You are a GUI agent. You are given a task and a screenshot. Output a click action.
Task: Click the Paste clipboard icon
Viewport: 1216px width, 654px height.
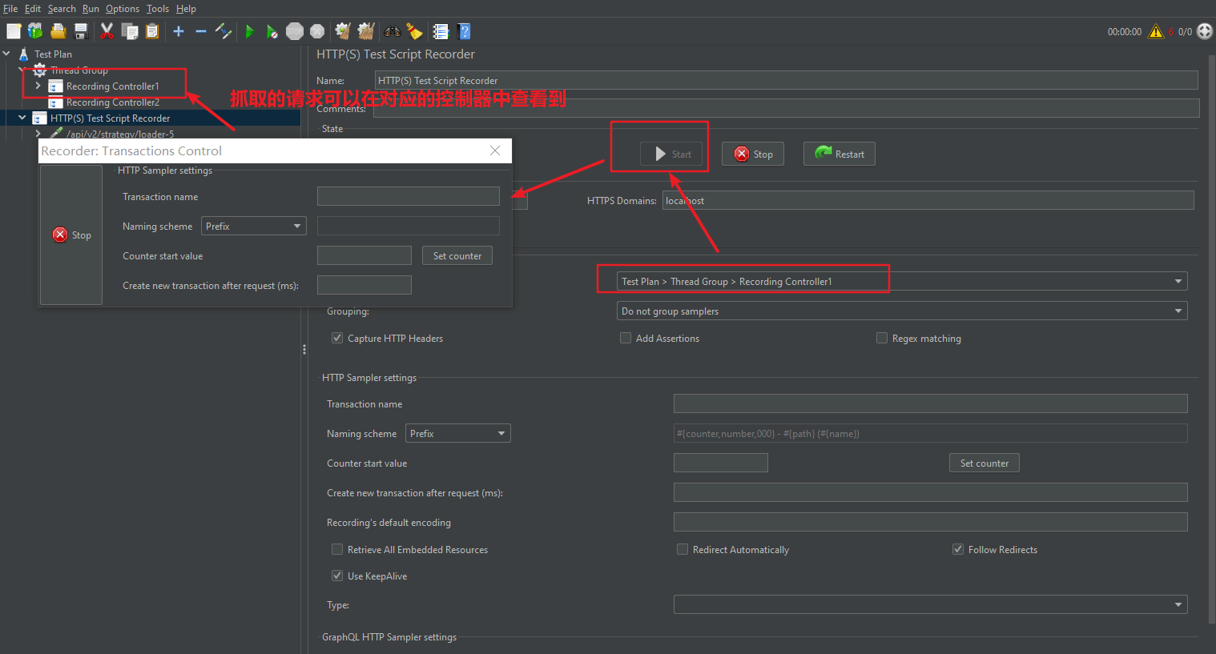click(x=152, y=31)
